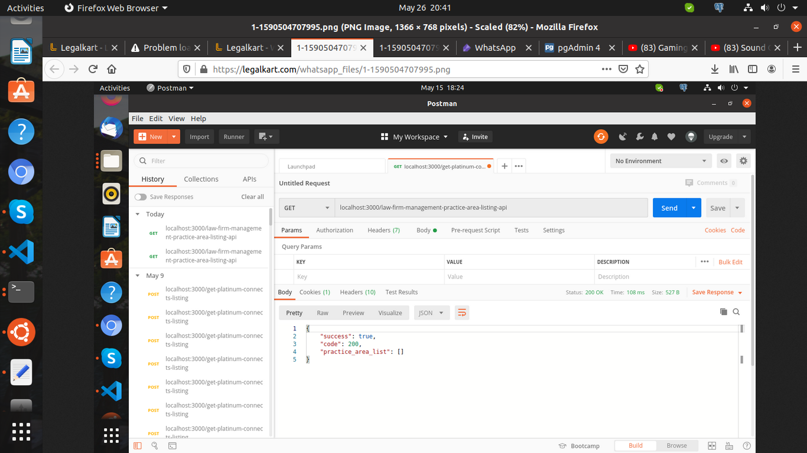Open the GET method dropdown
The width and height of the screenshot is (807, 453).
pos(307,208)
